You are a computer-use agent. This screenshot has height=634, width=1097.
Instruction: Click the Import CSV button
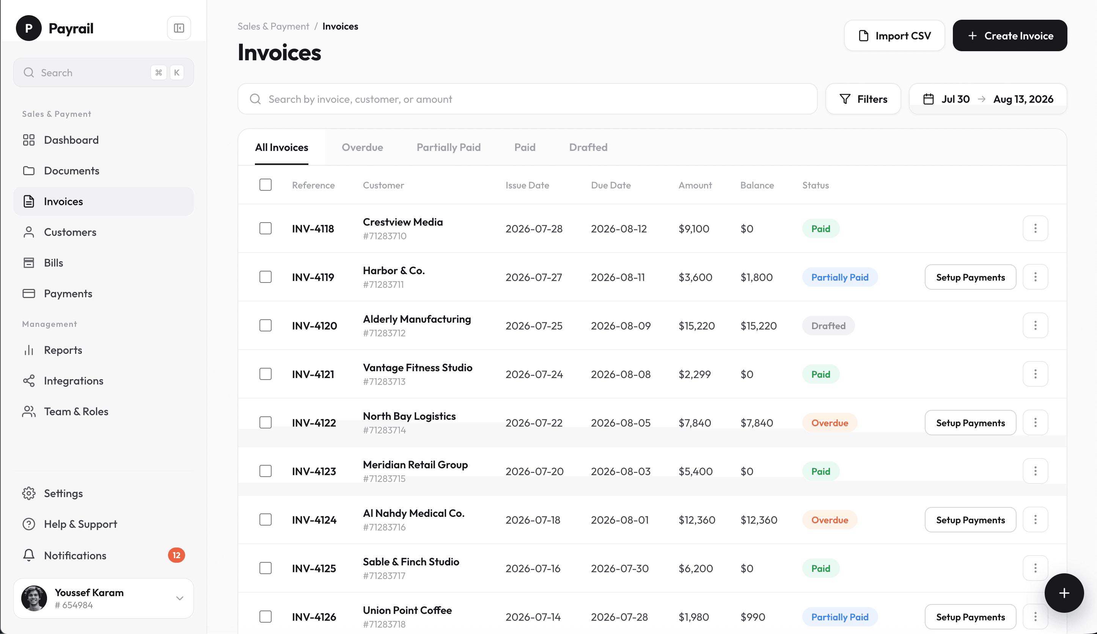click(894, 36)
